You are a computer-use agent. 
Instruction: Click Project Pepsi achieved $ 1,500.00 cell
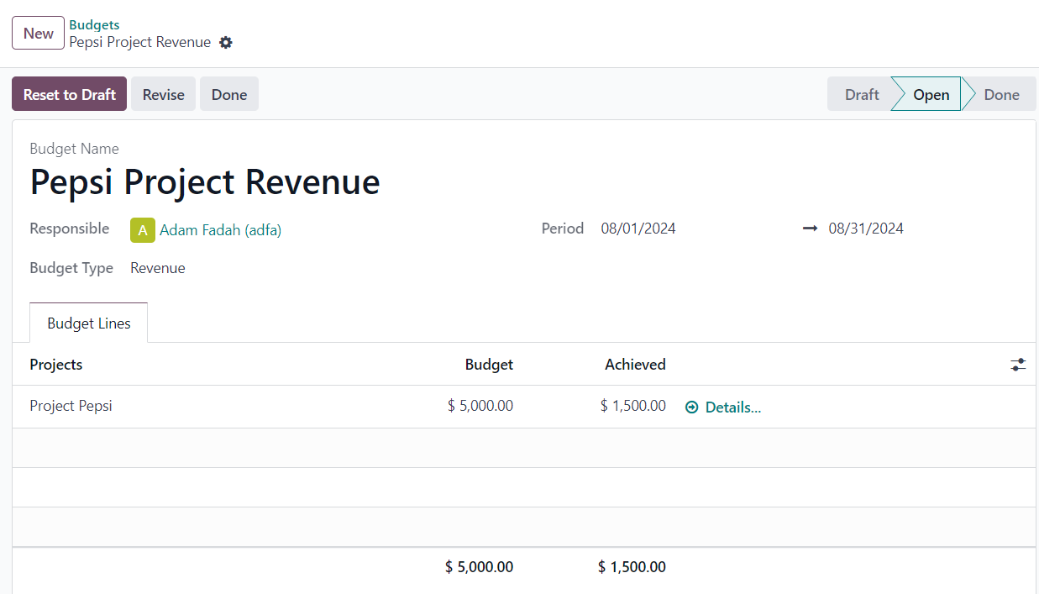[x=633, y=406]
